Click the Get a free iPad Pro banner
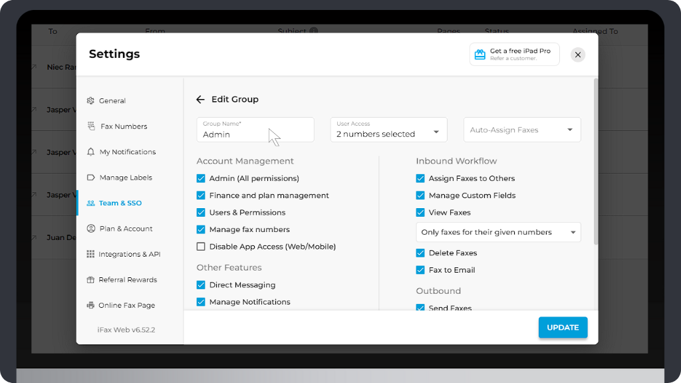The height and width of the screenshot is (383, 681). coord(514,55)
